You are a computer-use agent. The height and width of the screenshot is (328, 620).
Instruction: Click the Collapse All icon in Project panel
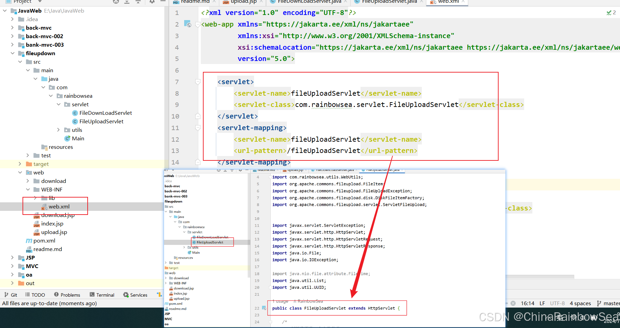point(138,2)
